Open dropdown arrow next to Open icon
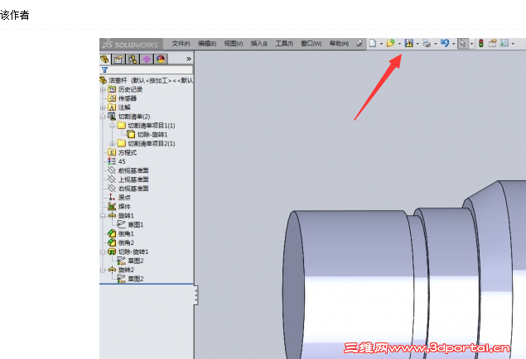This screenshot has height=359, width=526. pos(399,44)
